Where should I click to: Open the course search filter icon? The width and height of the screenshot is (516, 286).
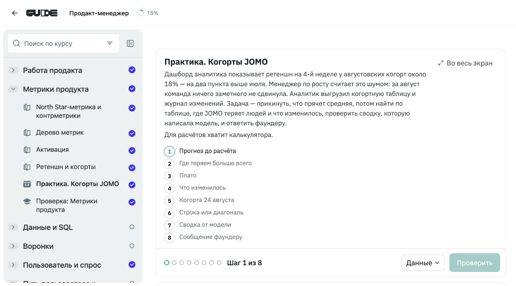coord(110,44)
